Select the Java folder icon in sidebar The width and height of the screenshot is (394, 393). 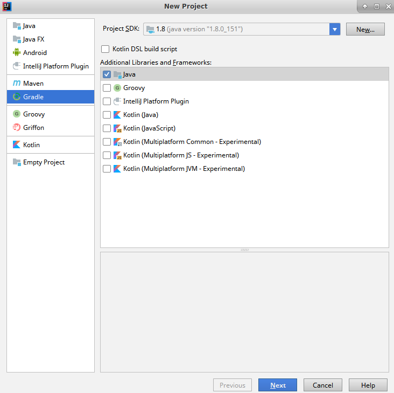point(17,26)
